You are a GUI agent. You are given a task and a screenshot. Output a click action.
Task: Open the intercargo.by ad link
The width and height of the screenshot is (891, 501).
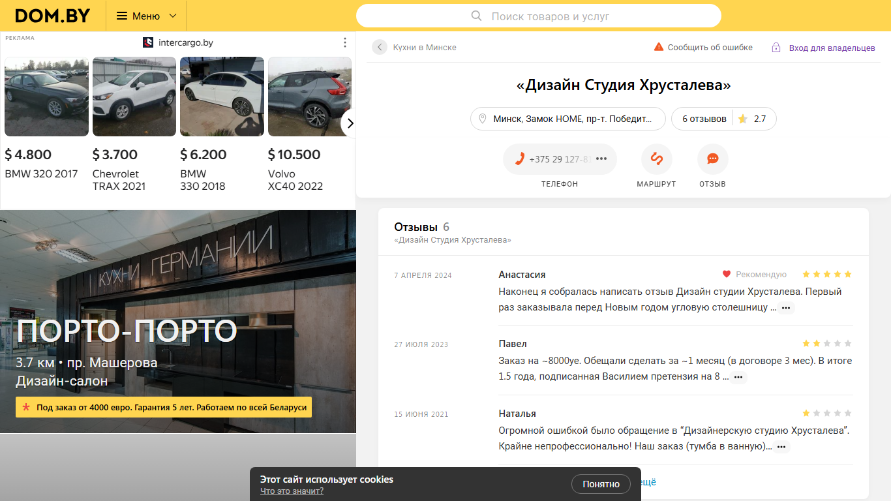tap(186, 42)
